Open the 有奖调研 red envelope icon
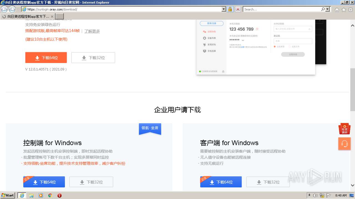 [x=344, y=129]
